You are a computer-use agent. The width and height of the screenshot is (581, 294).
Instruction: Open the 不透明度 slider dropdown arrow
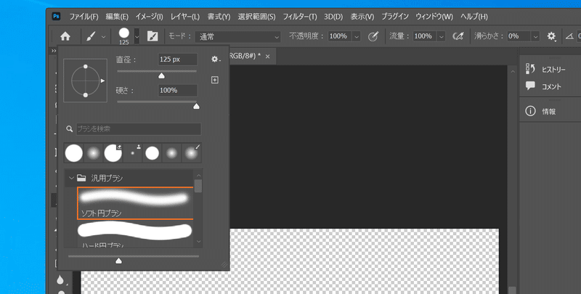click(357, 36)
